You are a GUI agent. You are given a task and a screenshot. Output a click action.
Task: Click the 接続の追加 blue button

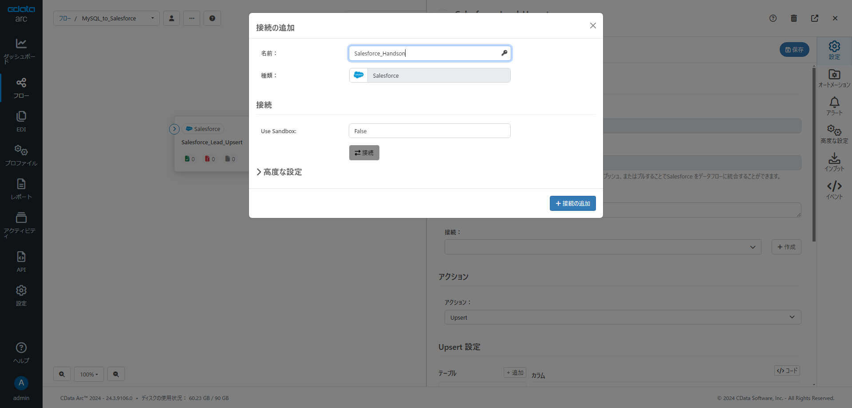point(572,203)
